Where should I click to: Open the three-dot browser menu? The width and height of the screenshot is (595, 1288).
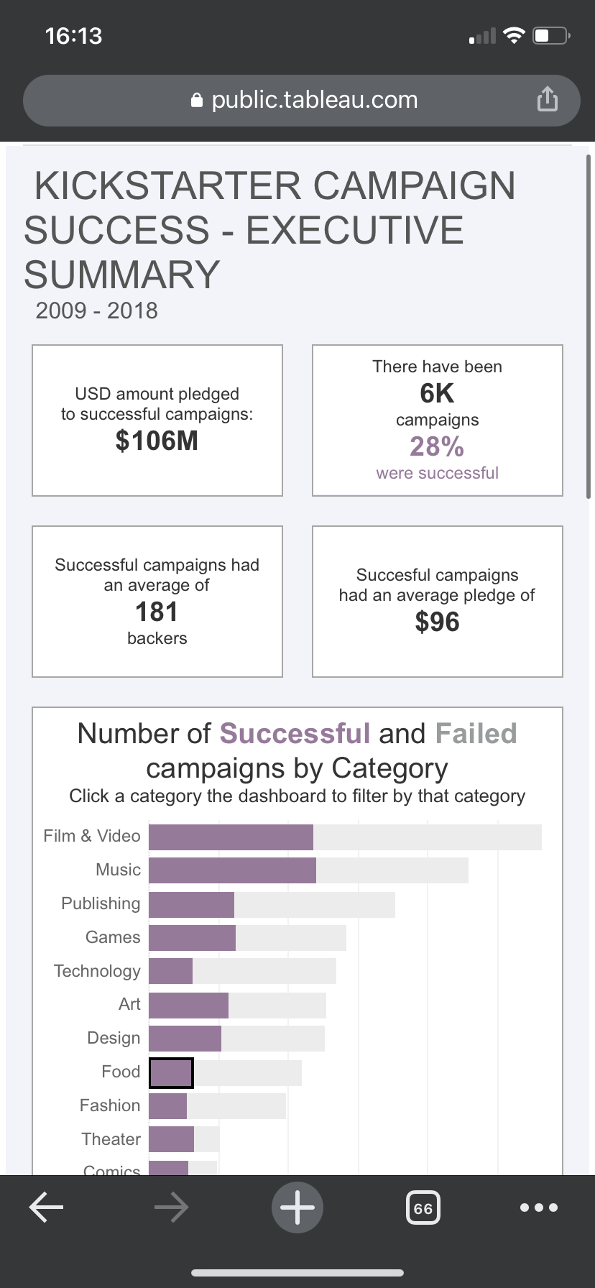tap(538, 1207)
